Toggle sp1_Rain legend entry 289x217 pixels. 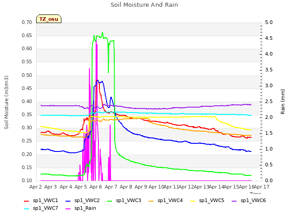(x=81, y=208)
